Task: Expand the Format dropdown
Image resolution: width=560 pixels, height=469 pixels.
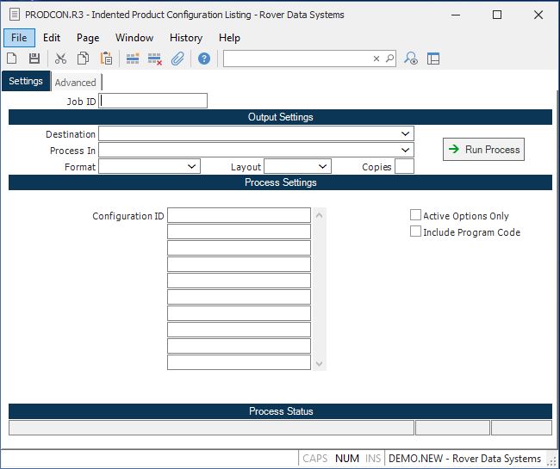Action: (x=191, y=167)
